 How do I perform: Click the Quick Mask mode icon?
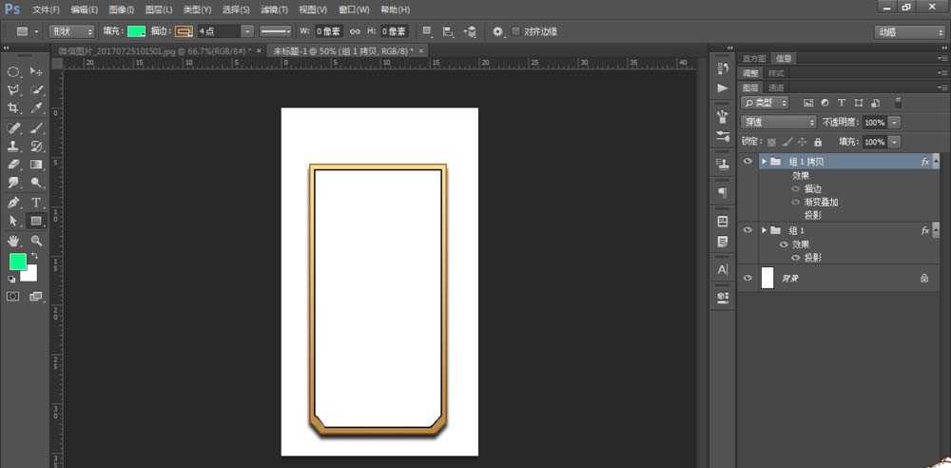coord(13,297)
